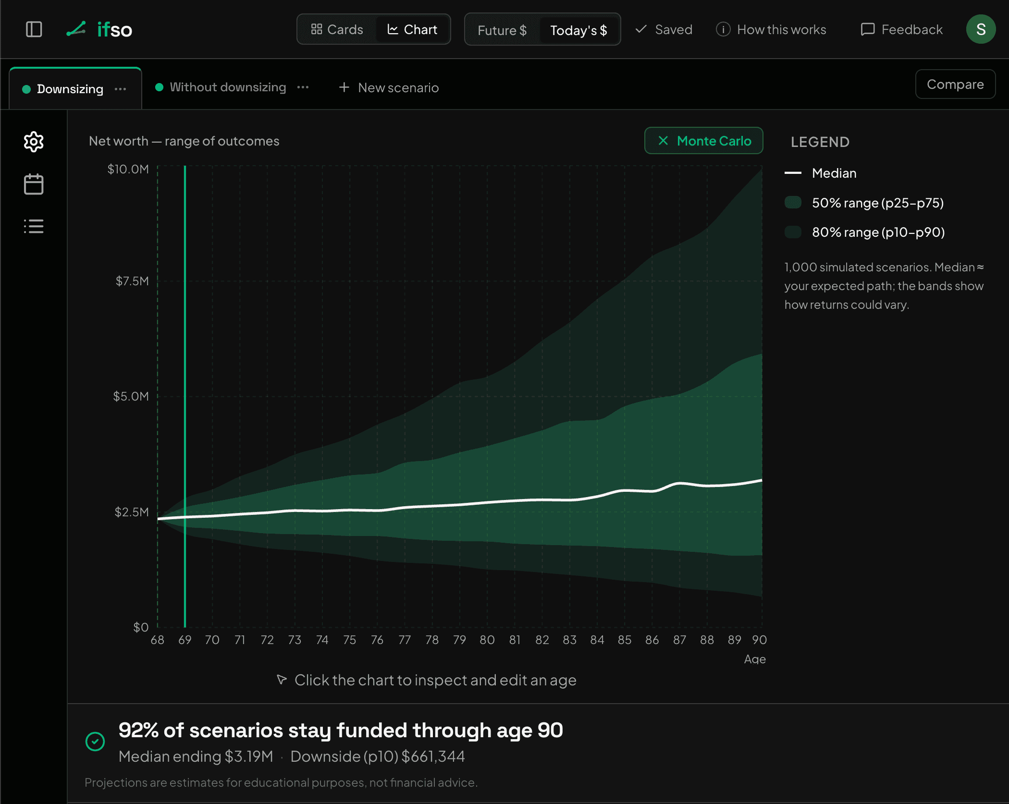Click the Median legend label text
1009x804 pixels.
(x=834, y=173)
